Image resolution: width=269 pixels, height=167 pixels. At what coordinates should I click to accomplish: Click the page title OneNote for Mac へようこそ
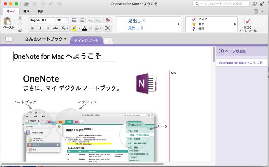(x=57, y=56)
